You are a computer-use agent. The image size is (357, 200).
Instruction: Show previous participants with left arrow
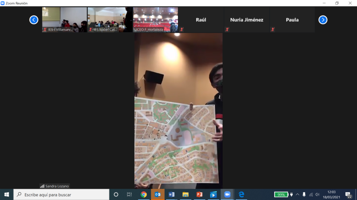[34, 20]
